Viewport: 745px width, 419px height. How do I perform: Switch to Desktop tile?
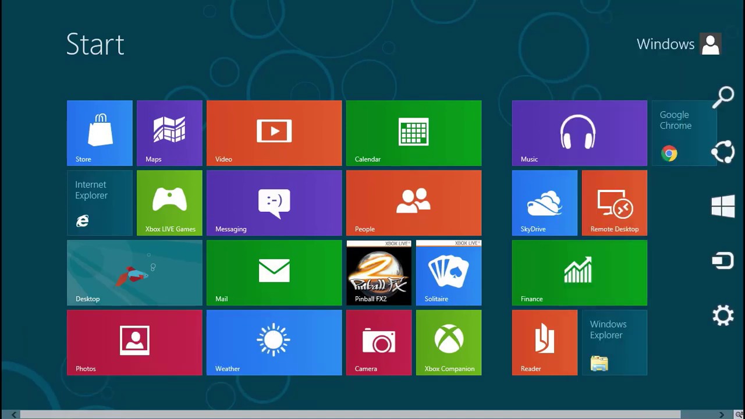tap(134, 273)
